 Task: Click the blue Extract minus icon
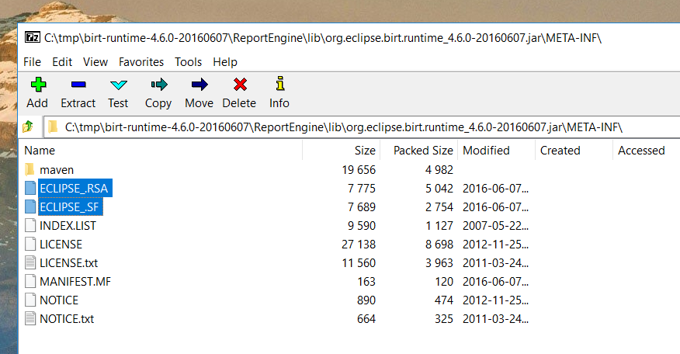78,84
